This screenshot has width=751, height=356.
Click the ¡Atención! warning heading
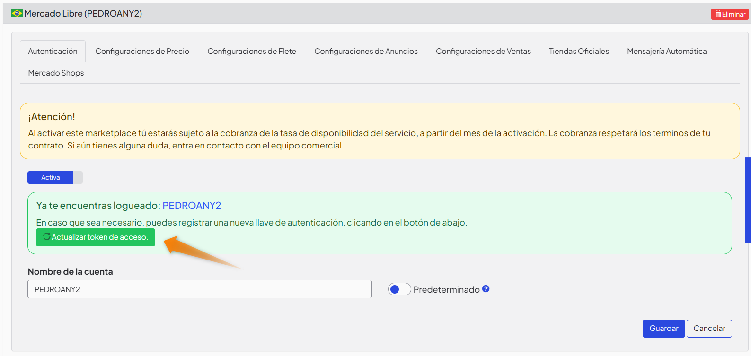[x=52, y=117]
